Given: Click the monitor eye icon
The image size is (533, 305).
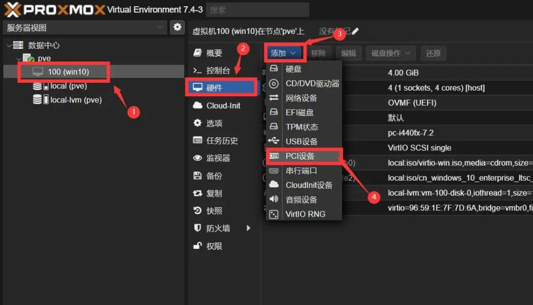Looking at the screenshot, I should click(197, 158).
